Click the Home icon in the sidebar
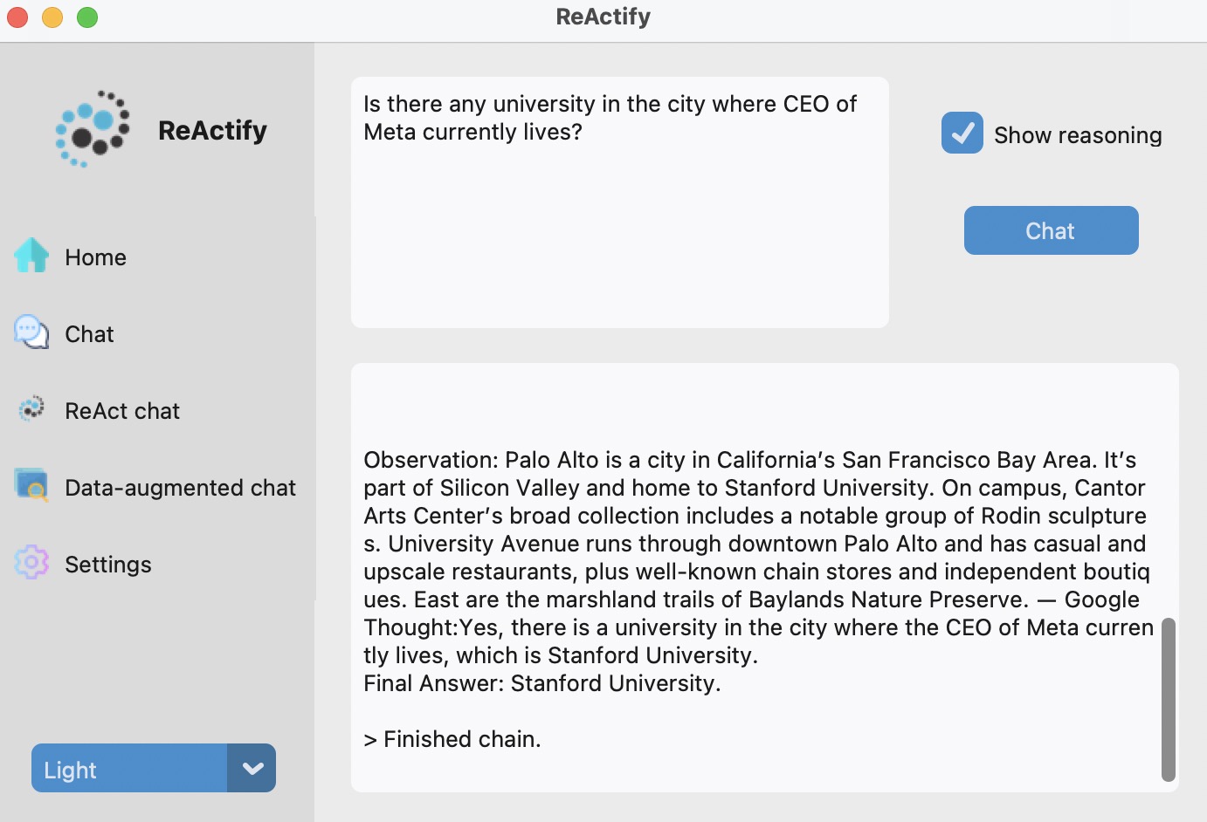 [x=31, y=256]
